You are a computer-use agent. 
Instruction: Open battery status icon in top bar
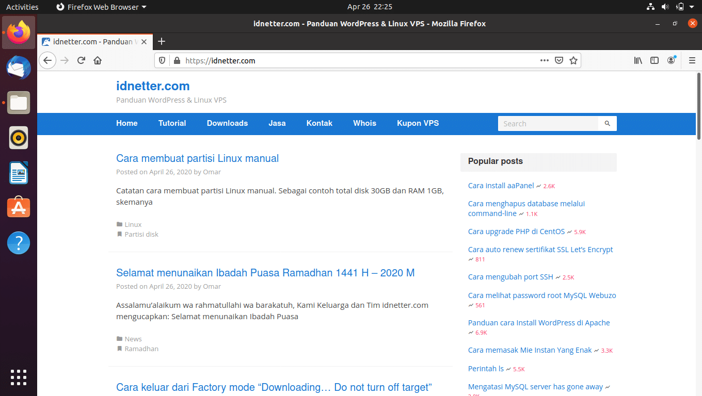[680, 7]
